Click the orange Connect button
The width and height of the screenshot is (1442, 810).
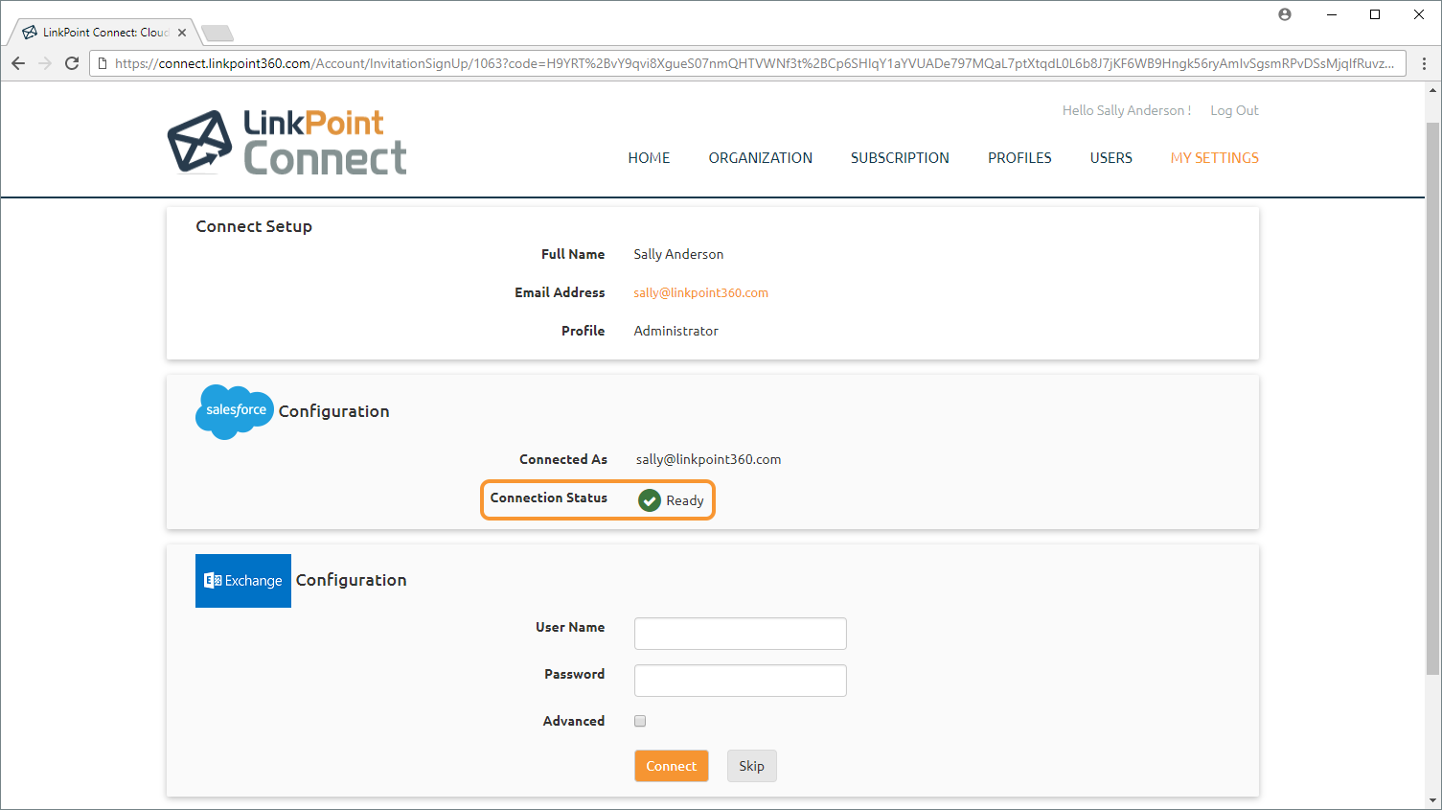pos(672,766)
